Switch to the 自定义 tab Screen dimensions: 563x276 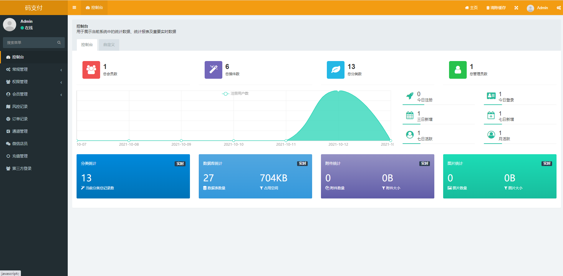click(x=109, y=45)
